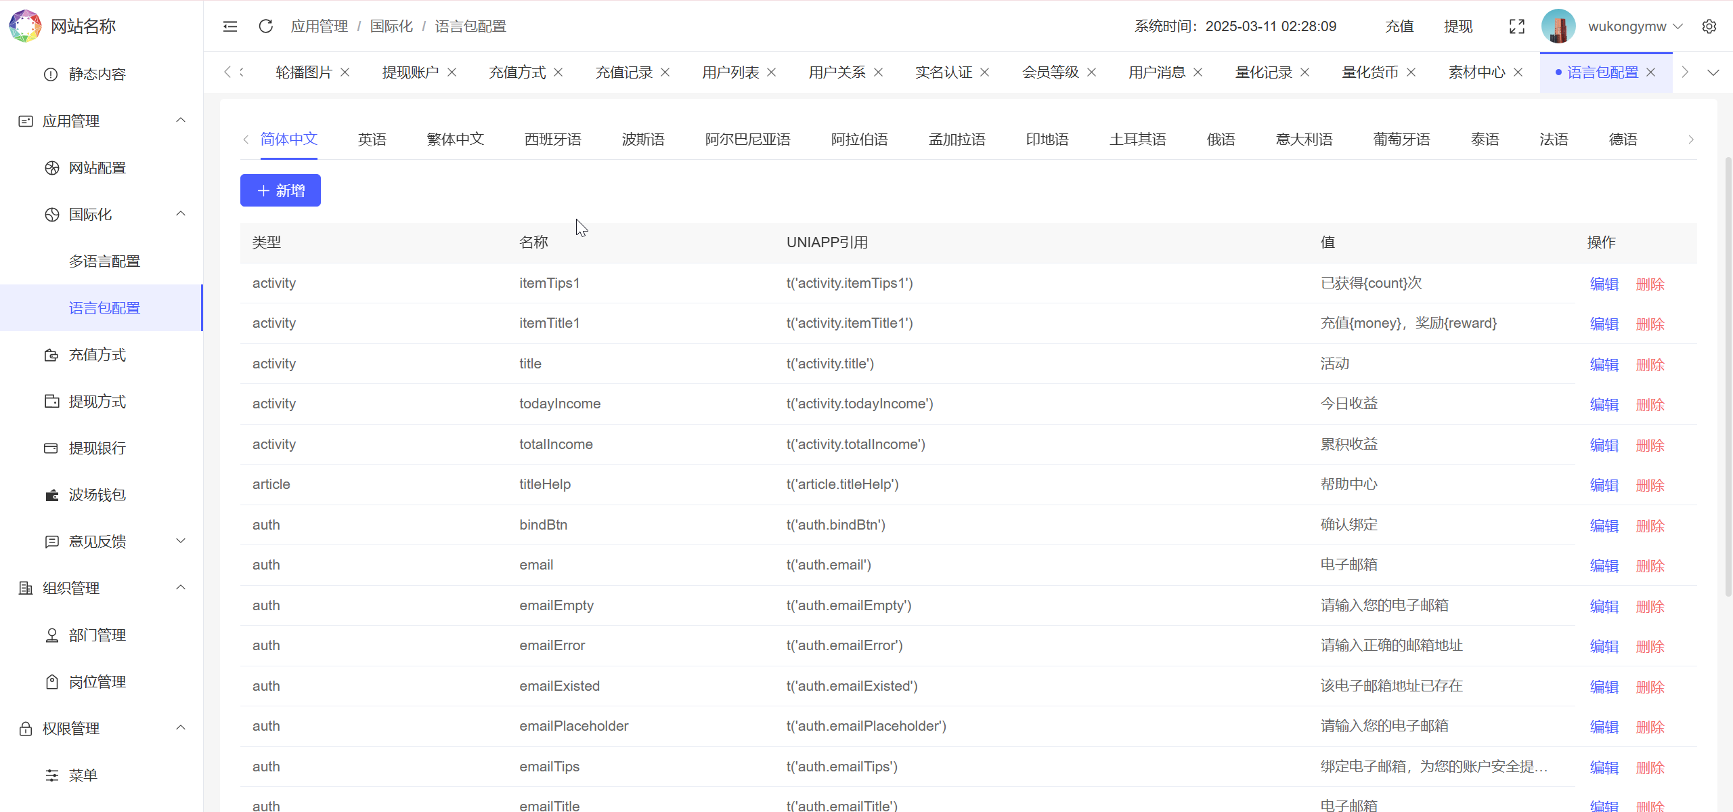1733x812 pixels.
Task: Switch to the 英语 language tab
Action: pyautogui.click(x=372, y=139)
